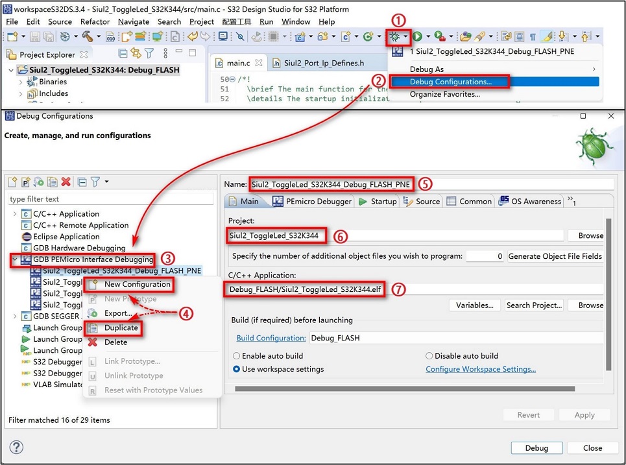Click the new launch configuration icon
The image size is (626, 465).
point(12,182)
